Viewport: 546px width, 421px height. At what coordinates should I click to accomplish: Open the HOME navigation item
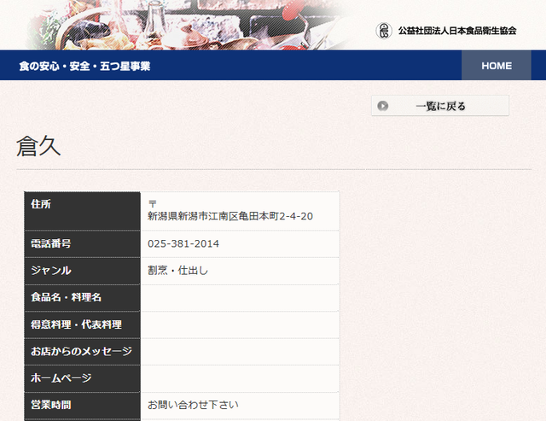click(497, 66)
